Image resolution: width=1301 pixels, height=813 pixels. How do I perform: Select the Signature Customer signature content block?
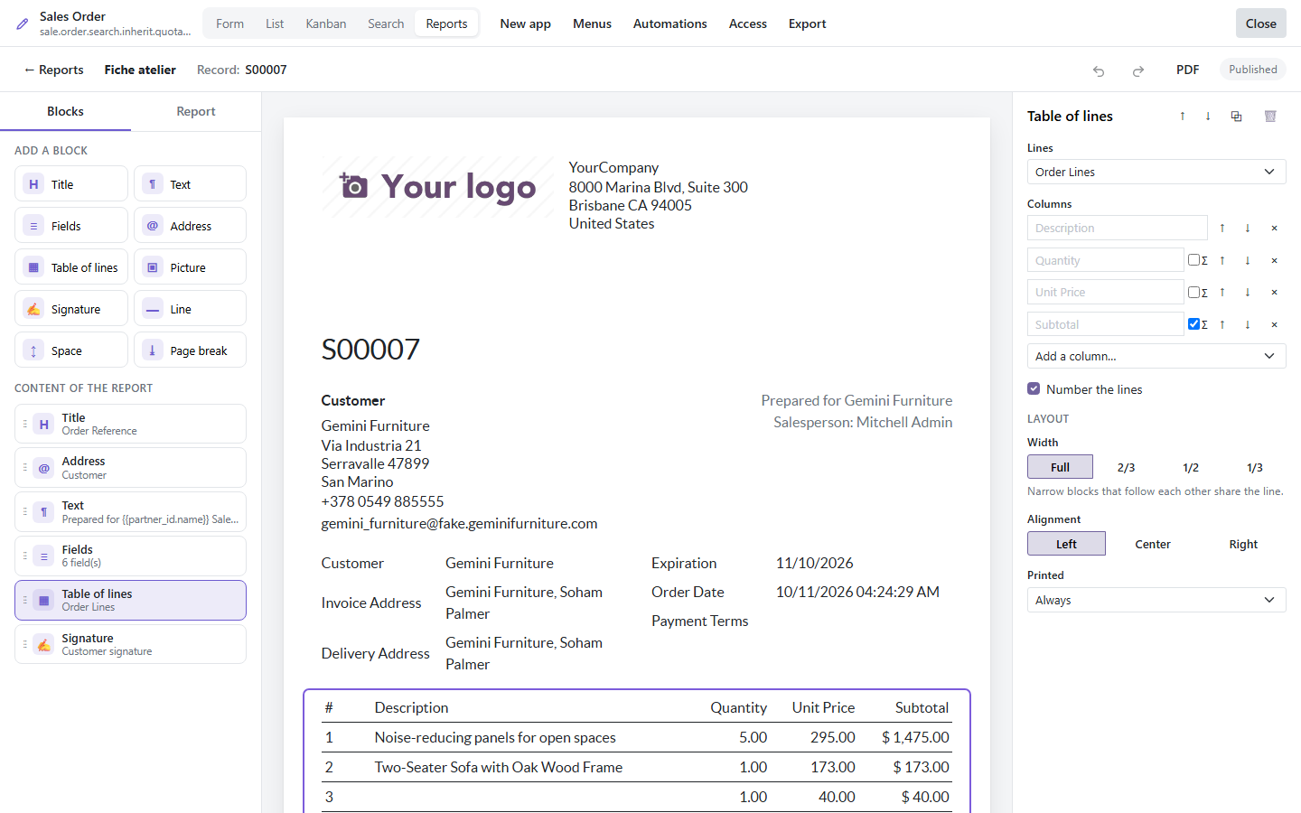pos(130,644)
